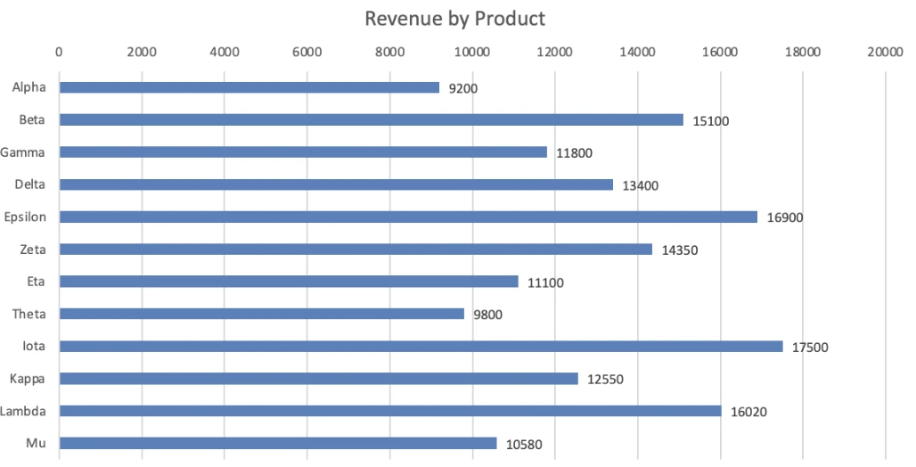Click the Epsilon category label
The image size is (916, 467).
[x=25, y=217]
